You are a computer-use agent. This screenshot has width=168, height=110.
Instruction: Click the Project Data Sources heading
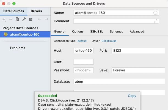20,28
